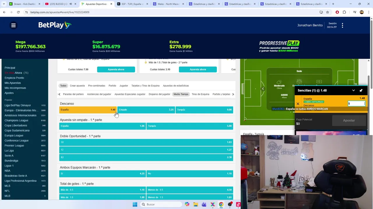
Task: Open Ajustes in sidebar
Action: click(9, 93)
